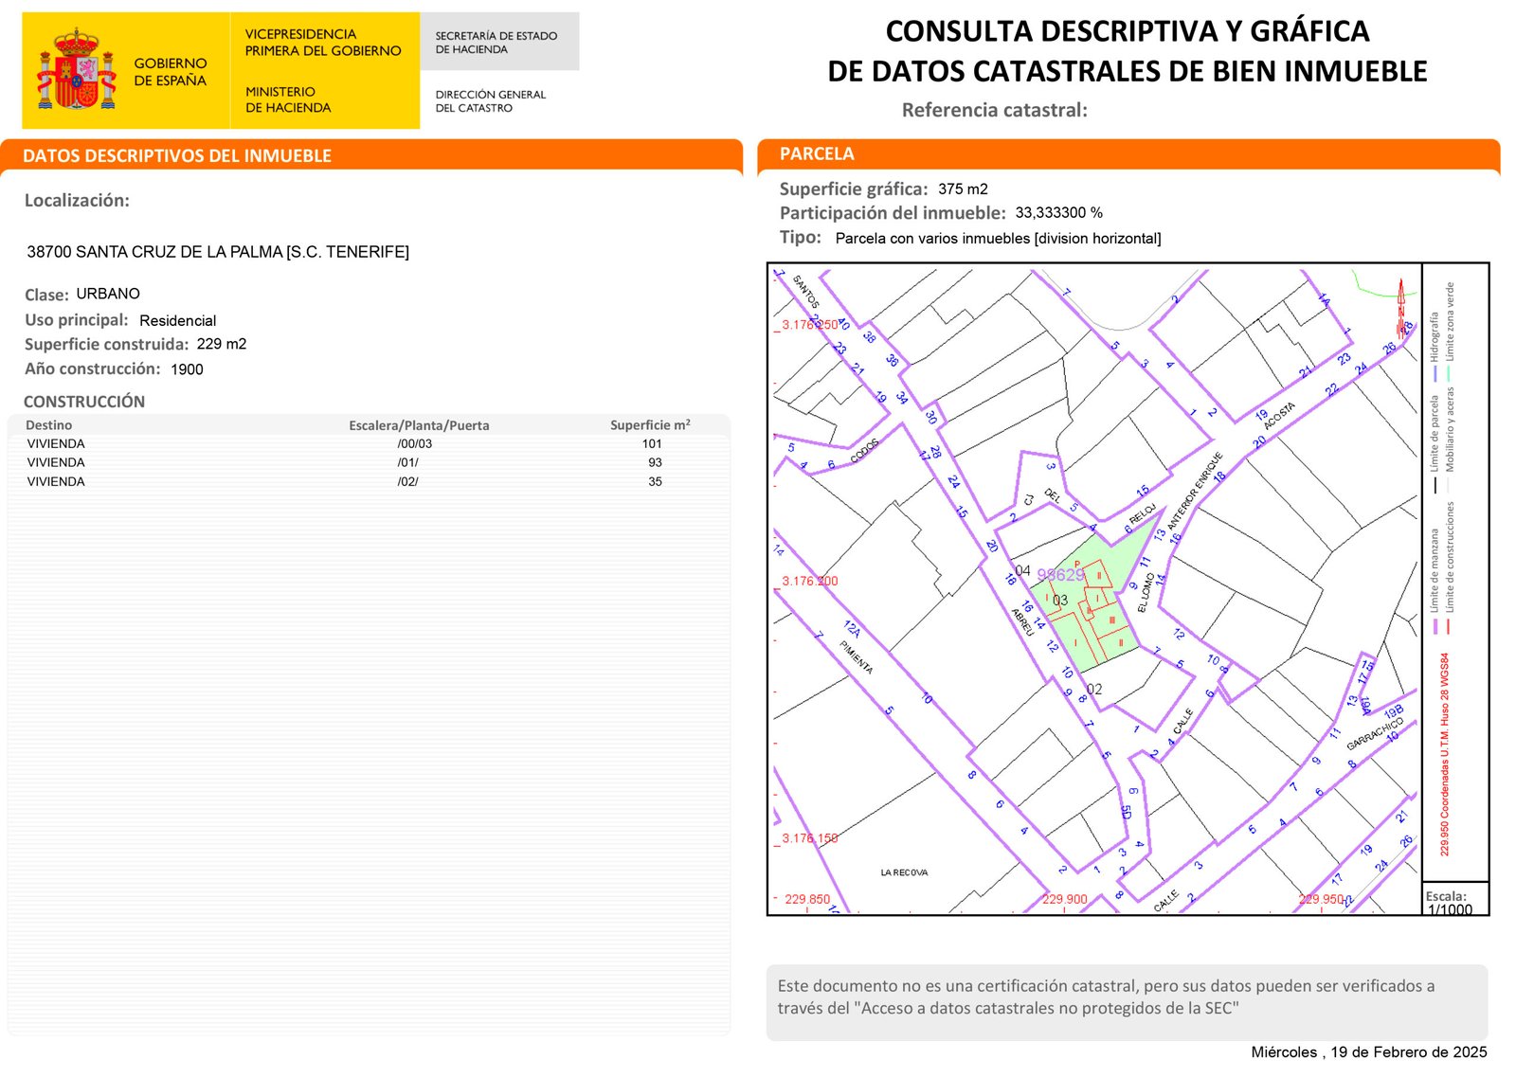
Task: Select the VIVIENDA row with /00/03
Action: (369, 443)
